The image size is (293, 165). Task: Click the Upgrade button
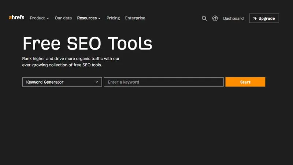point(264,18)
